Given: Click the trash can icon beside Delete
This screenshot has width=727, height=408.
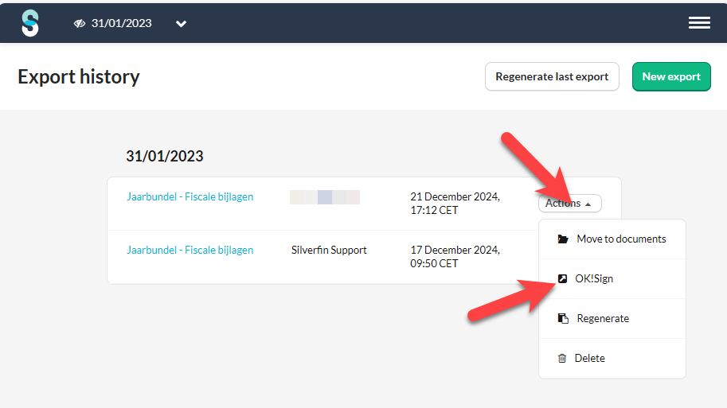Looking at the screenshot, I should 562,359.
